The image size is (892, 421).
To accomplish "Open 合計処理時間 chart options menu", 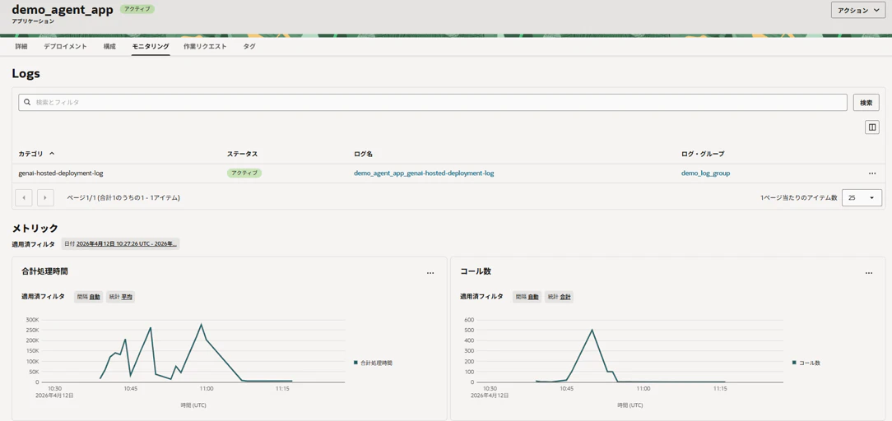I will click(430, 273).
